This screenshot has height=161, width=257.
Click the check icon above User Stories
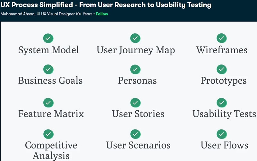pos(135,103)
